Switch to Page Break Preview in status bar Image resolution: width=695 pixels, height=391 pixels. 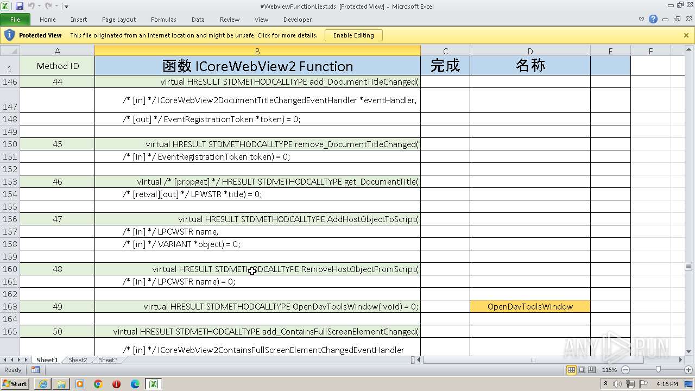pos(592,370)
